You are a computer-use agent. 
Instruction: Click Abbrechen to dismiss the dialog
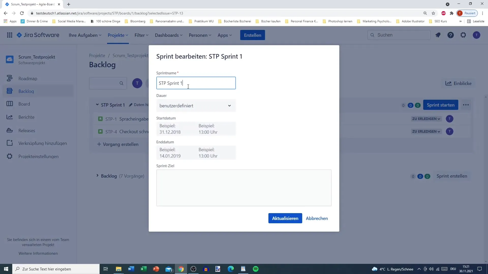[x=317, y=218]
